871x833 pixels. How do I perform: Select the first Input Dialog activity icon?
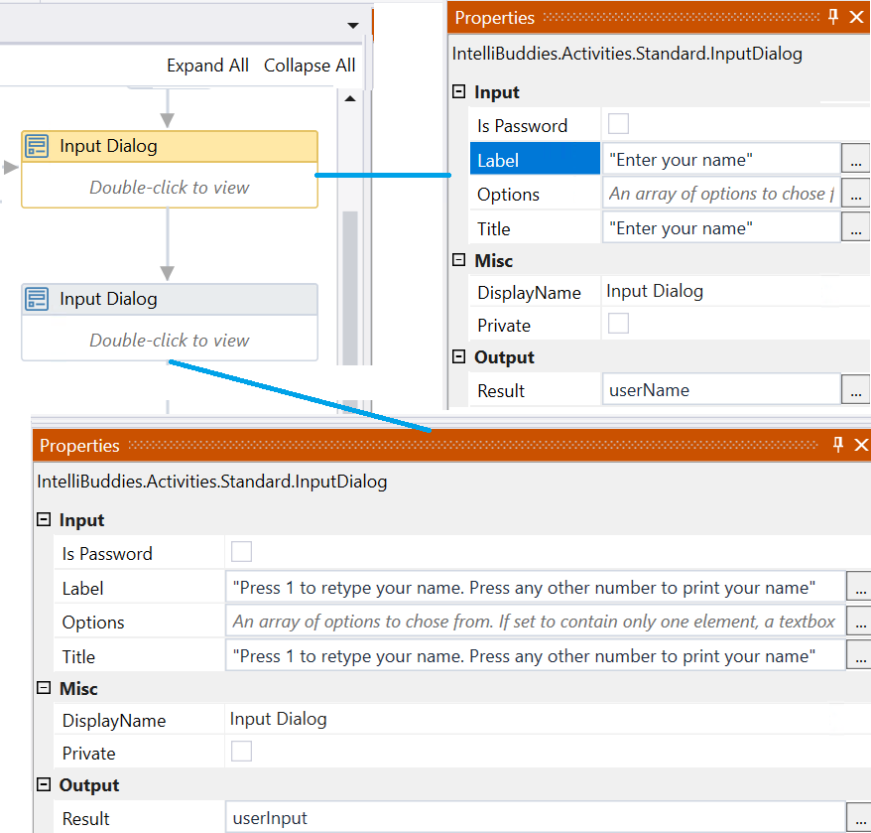(37, 146)
